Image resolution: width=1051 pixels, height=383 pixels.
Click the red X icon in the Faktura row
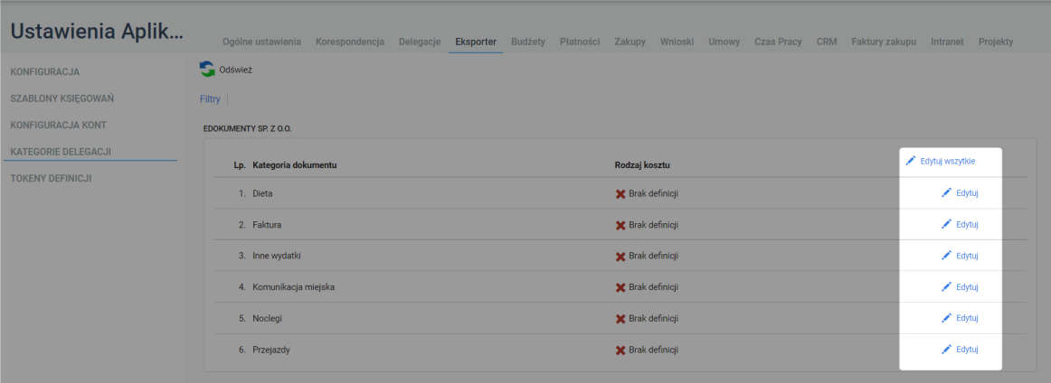pos(620,226)
